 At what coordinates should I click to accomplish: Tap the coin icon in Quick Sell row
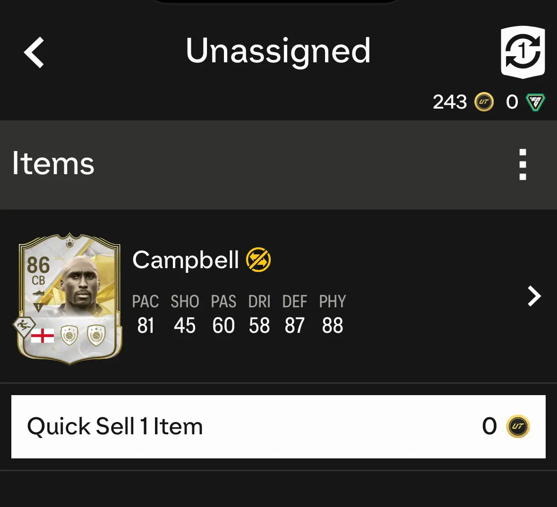point(518,426)
